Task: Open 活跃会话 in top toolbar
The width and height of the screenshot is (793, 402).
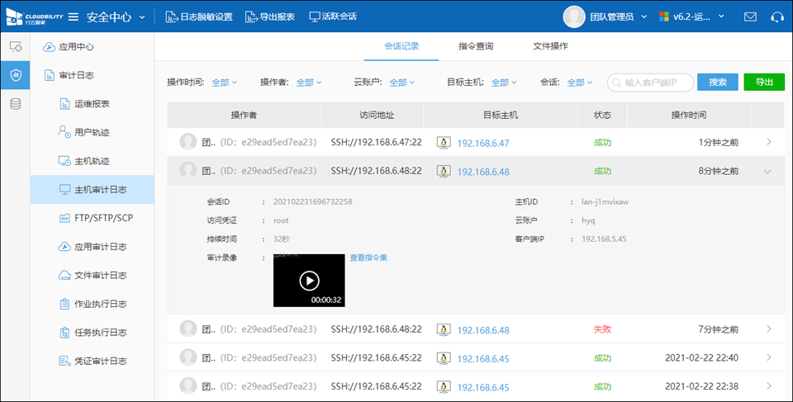Action: click(x=333, y=17)
